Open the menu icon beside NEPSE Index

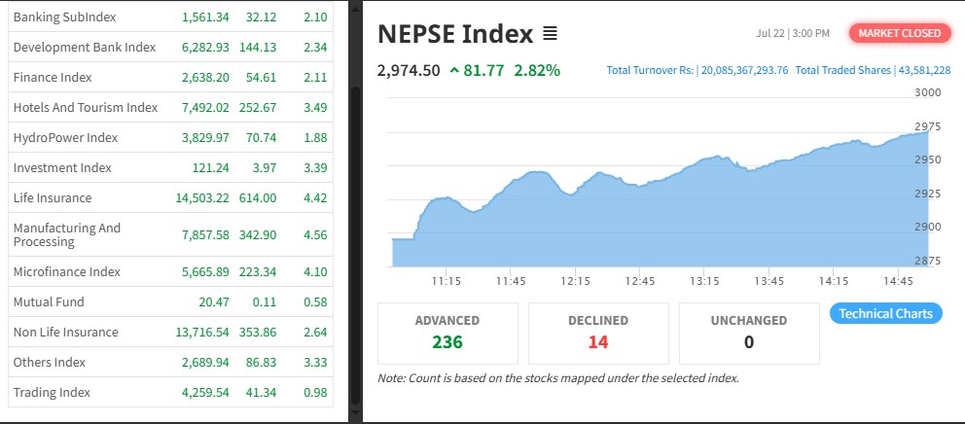pyautogui.click(x=550, y=34)
